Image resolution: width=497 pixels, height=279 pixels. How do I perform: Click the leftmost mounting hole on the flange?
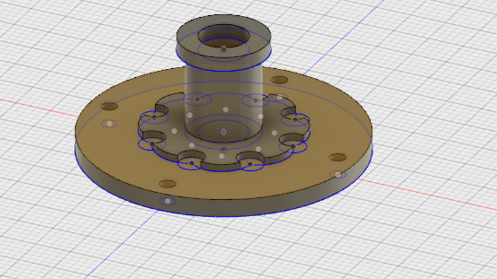(110, 107)
